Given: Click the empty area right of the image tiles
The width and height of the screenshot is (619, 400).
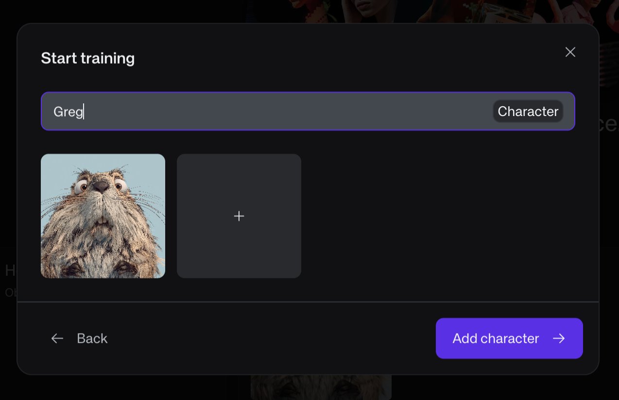Looking at the screenshot, I should pos(437,216).
